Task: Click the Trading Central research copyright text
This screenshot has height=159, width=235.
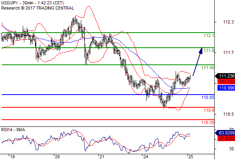Action: tap(37, 8)
